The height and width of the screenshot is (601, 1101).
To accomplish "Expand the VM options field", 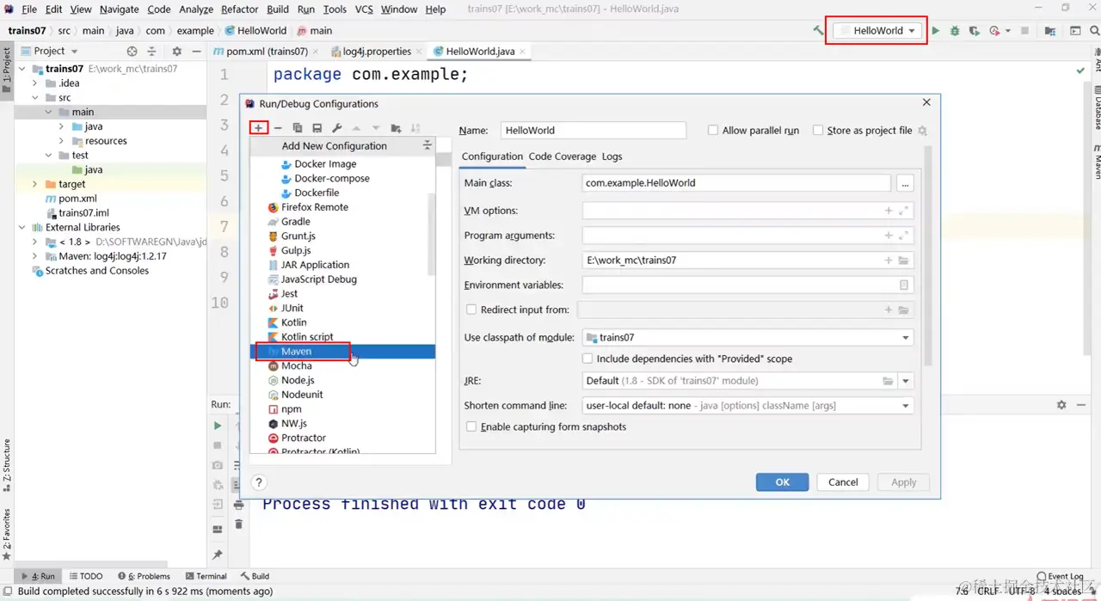I will pyautogui.click(x=904, y=211).
